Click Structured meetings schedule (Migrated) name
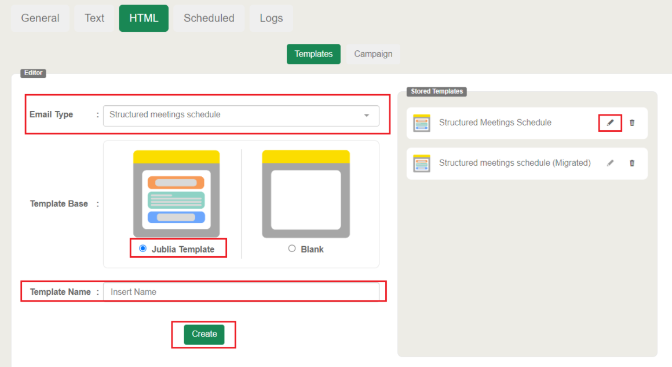Screen dimensions: 672x367 coord(514,163)
